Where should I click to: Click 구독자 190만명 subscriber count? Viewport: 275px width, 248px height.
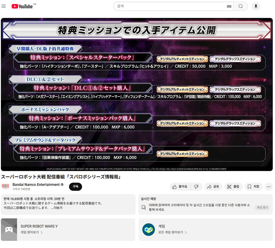tap(21, 189)
